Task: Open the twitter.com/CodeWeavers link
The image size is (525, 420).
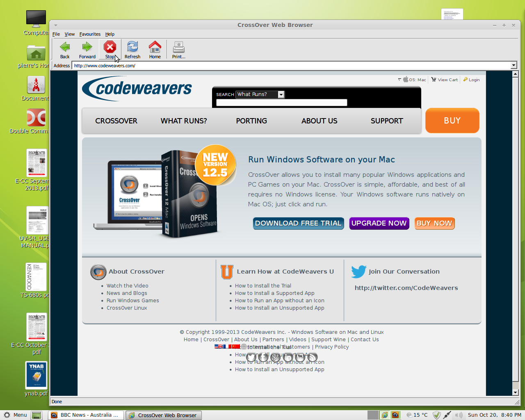Action: click(x=406, y=288)
